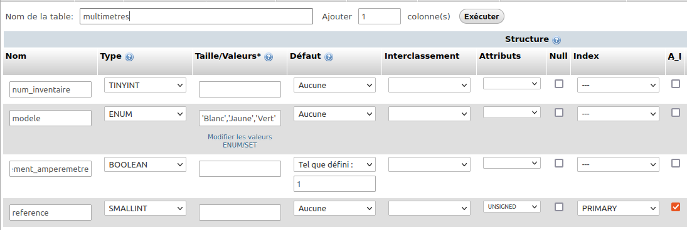The height and width of the screenshot is (230, 687).
Task: Enable Null checkbox for modele row
Action: [x=559, y=112]
